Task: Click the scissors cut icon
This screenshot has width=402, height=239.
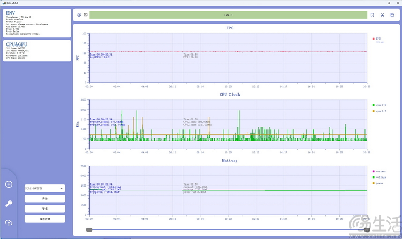Action: (383, 15)
